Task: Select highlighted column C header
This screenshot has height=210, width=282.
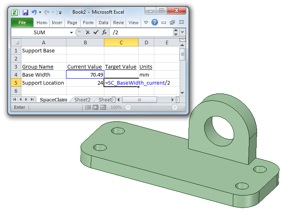Action: pyautogui.click(x=121, y=43)
